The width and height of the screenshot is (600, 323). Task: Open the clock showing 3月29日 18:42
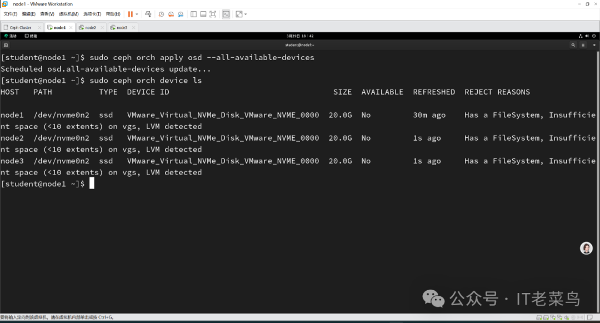point(300,36)
